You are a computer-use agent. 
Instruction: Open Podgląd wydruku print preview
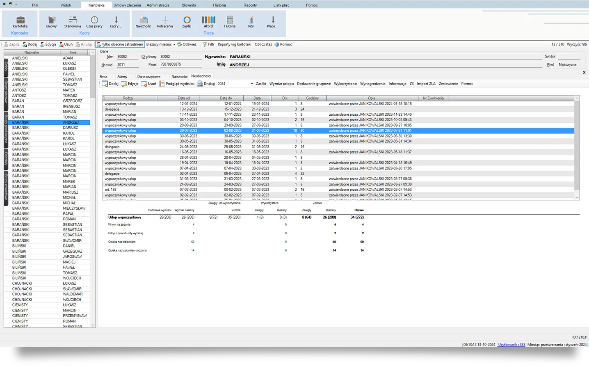(x=177, y=84)
